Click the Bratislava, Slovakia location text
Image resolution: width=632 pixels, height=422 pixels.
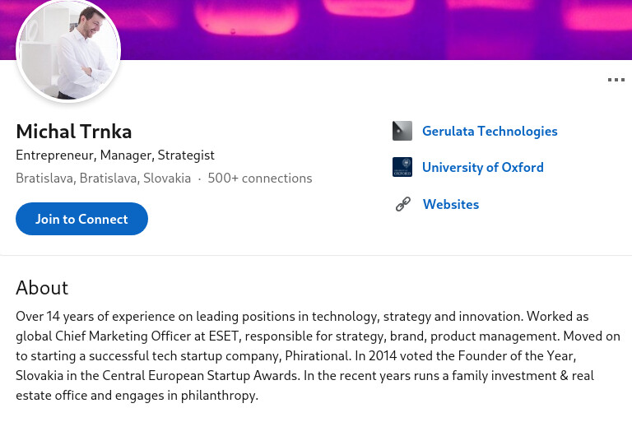[103, 179]
